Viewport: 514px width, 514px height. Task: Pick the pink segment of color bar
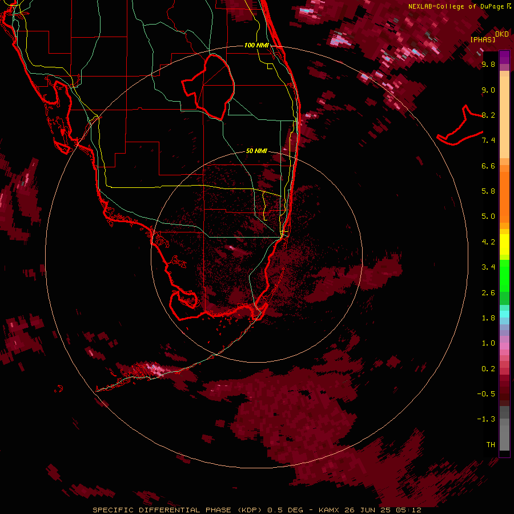(504, 346)
